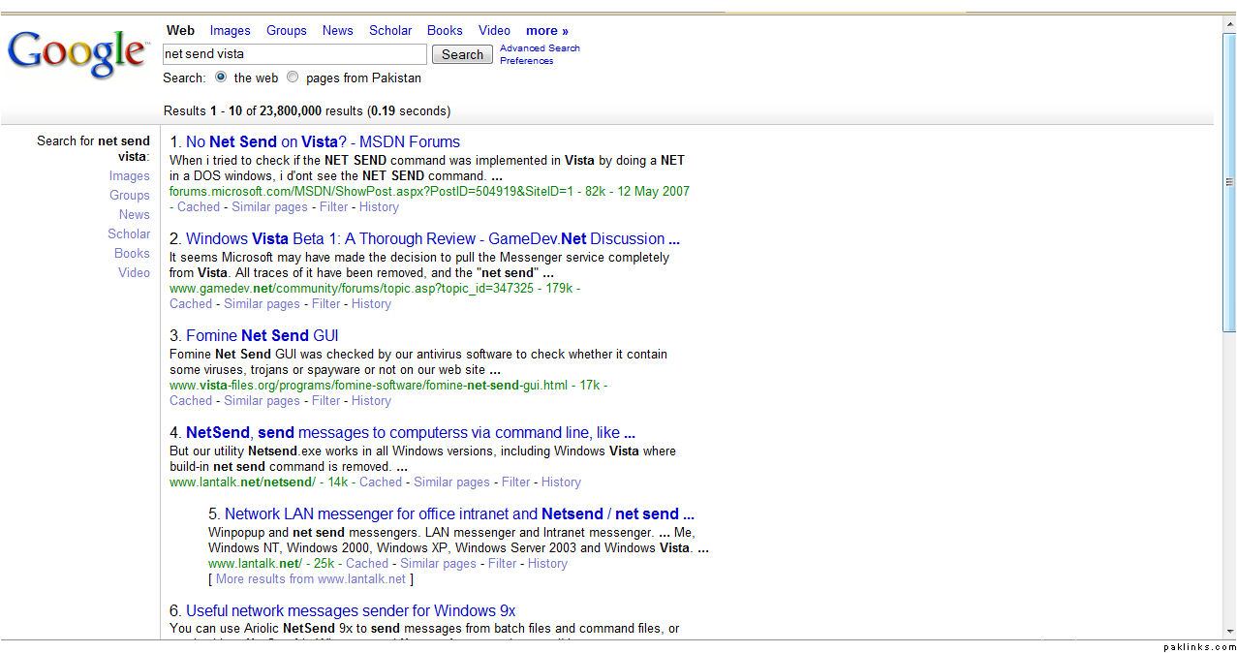1237x653 pixels.
Task: Open the Preferences link
Action: click(x=526, y=61)
